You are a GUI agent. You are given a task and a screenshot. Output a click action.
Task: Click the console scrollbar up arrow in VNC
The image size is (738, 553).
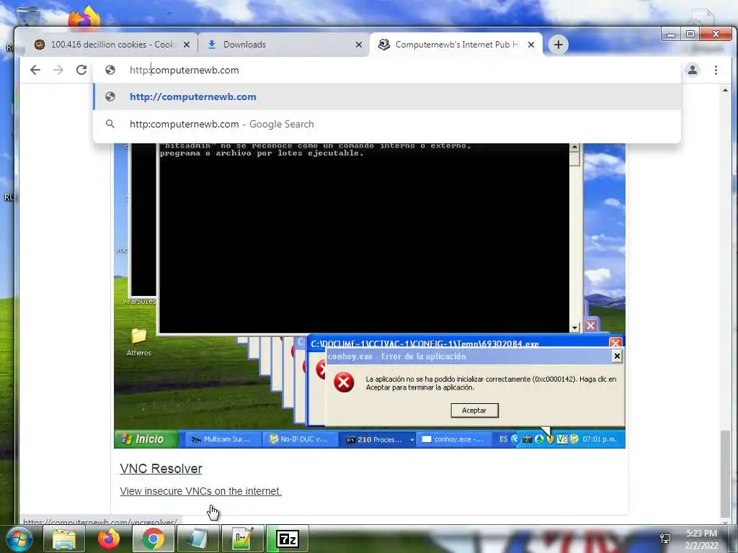click(574, 147)
